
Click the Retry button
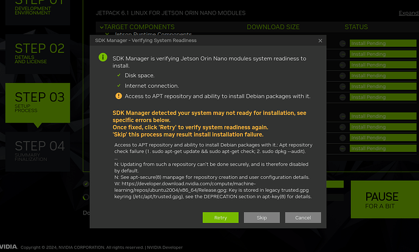pyautogui.click(x=220, y=217)
